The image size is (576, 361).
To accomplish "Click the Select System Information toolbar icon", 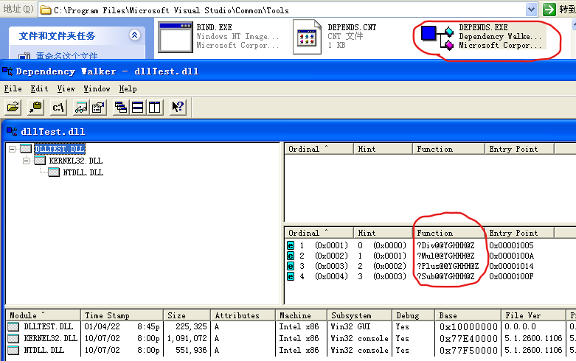I will pos(81,107).
